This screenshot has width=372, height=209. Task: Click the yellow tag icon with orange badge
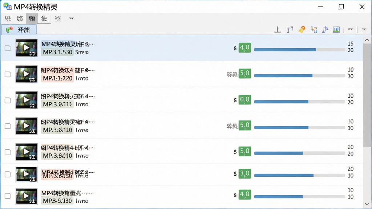[302, 30]
